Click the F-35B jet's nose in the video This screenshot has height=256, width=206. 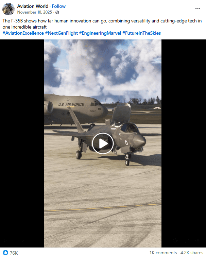140,141
